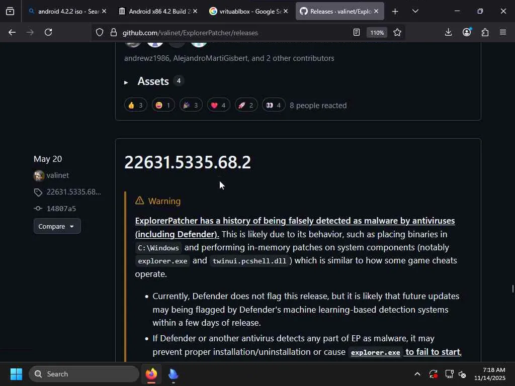Click the github.com address bar

(x=230, y=33)
